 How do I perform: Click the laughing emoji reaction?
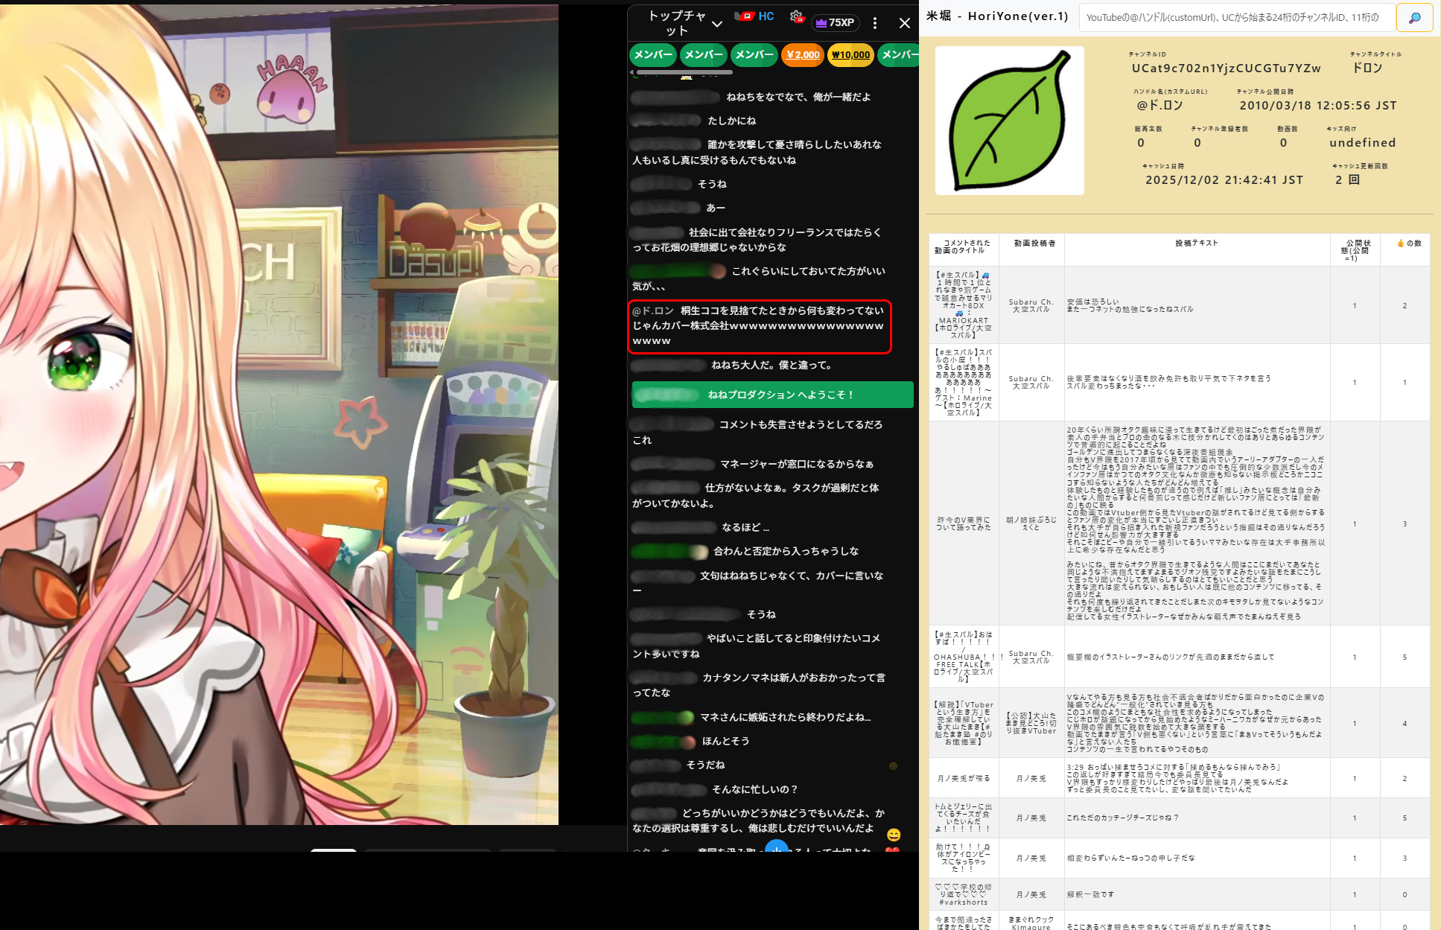coord(894,835)
